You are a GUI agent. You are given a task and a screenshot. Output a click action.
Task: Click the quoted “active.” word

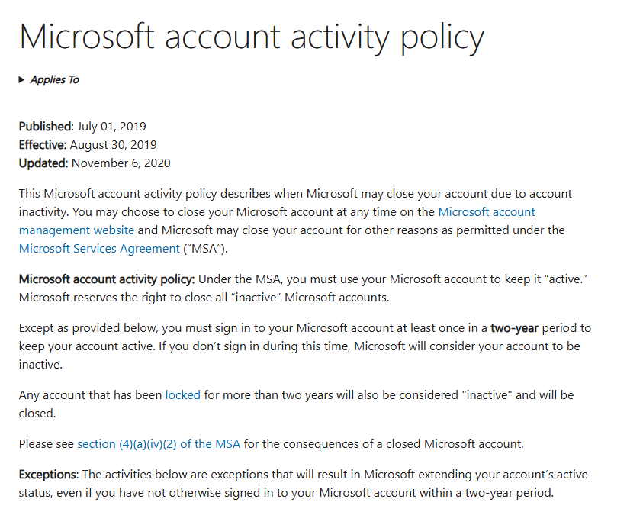pyautogui.click(x=567, y=279)
